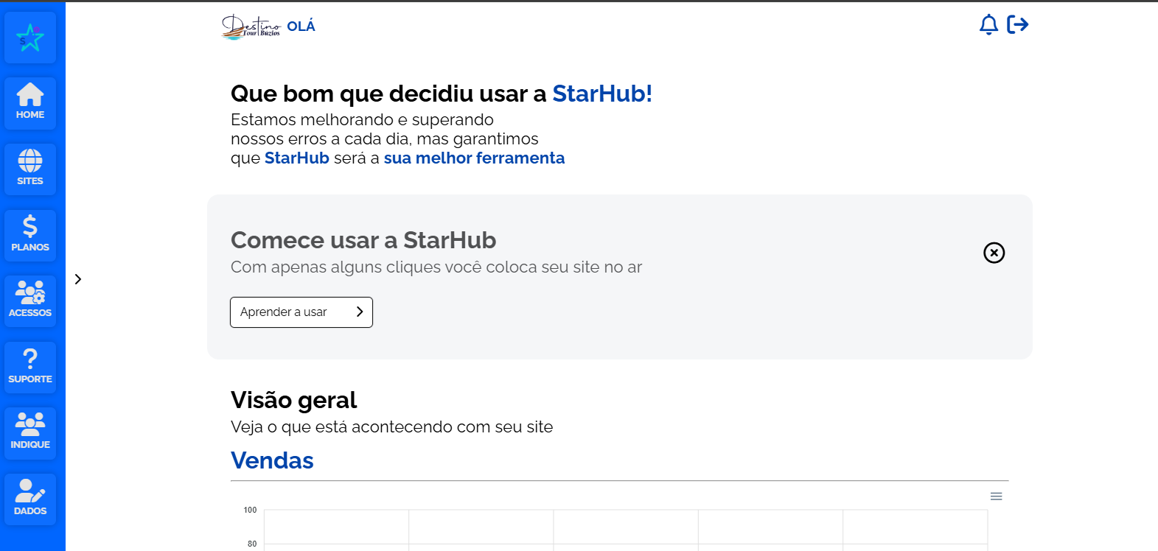Click the Destino Tour Búzios logo
The height and width of the screenshot is (551, 1158).
(251, 25)
